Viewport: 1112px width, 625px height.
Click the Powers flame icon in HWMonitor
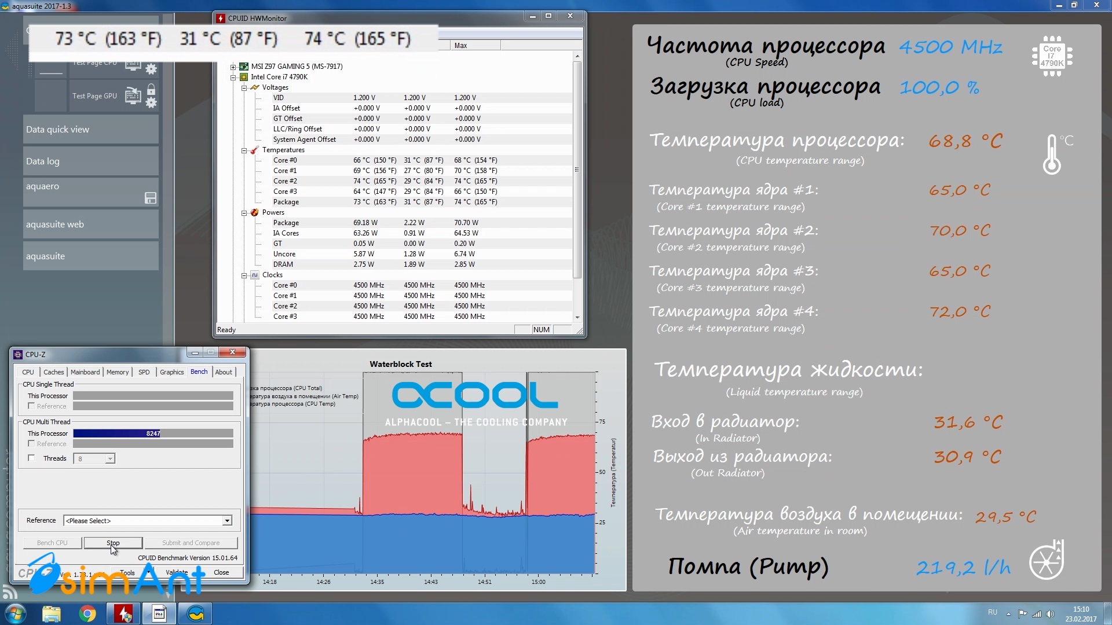click(254, 212)
